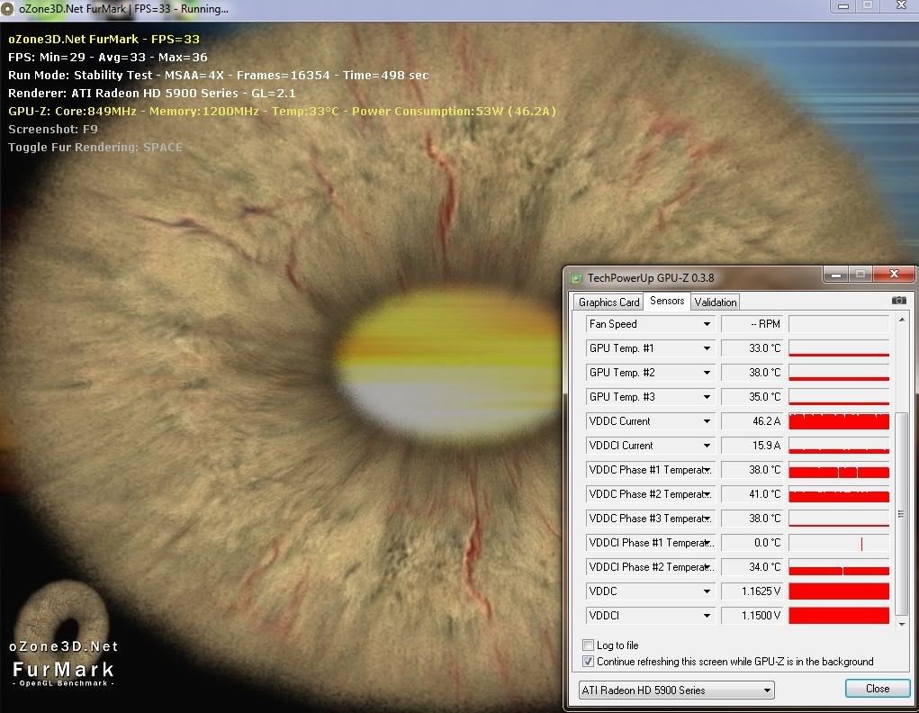
Task: Click the Close button in GPU-Z
Action: 878,689
